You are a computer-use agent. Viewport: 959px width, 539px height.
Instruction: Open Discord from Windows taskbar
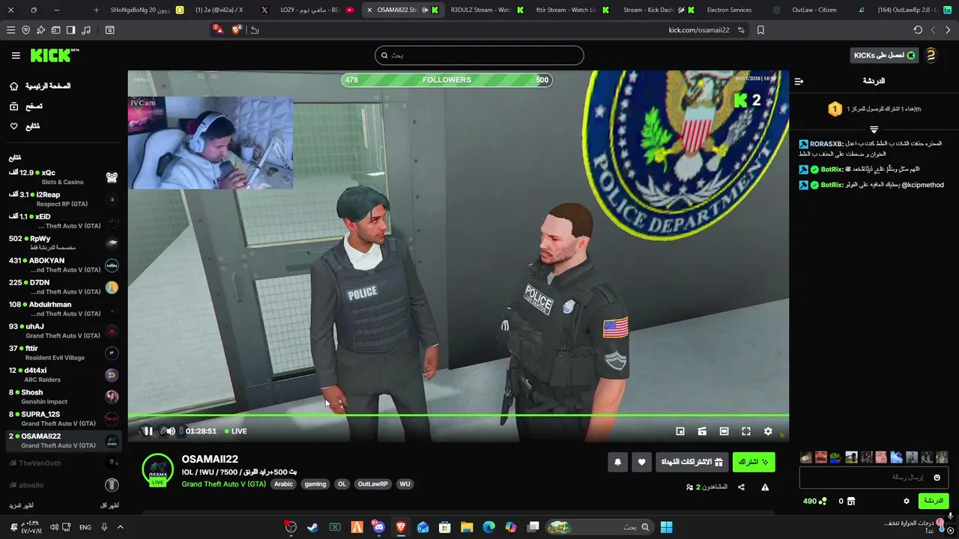point(378,527)
